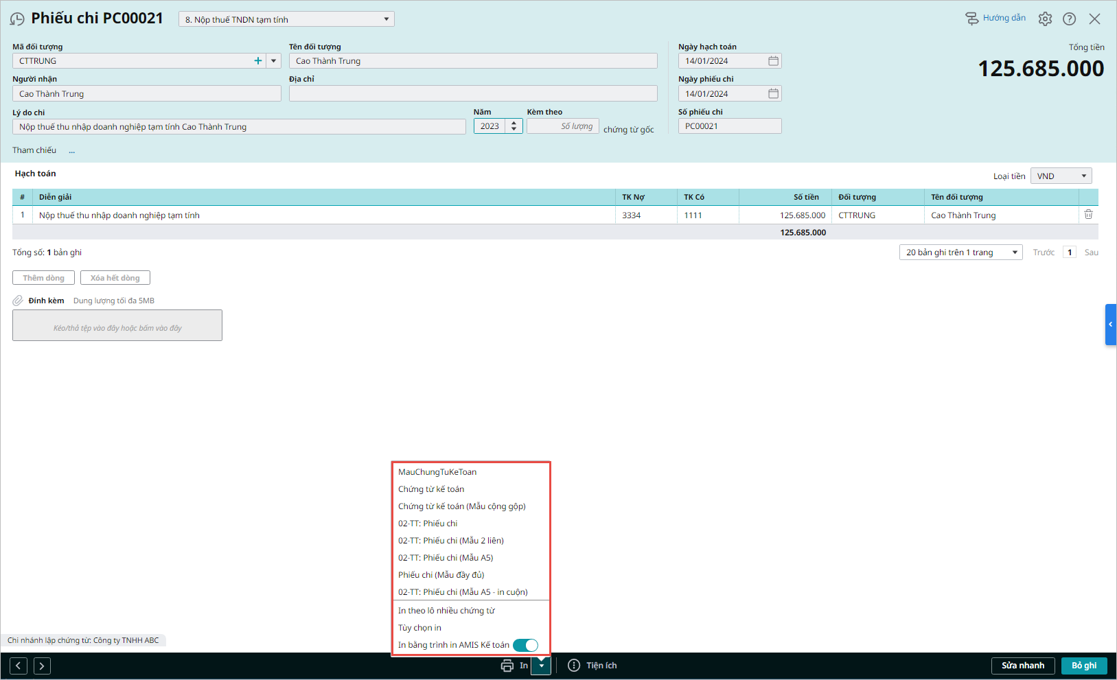Click the Người nhận input field
The width and height of the screenshot is (1117, 680).
(x=147, y=94)
